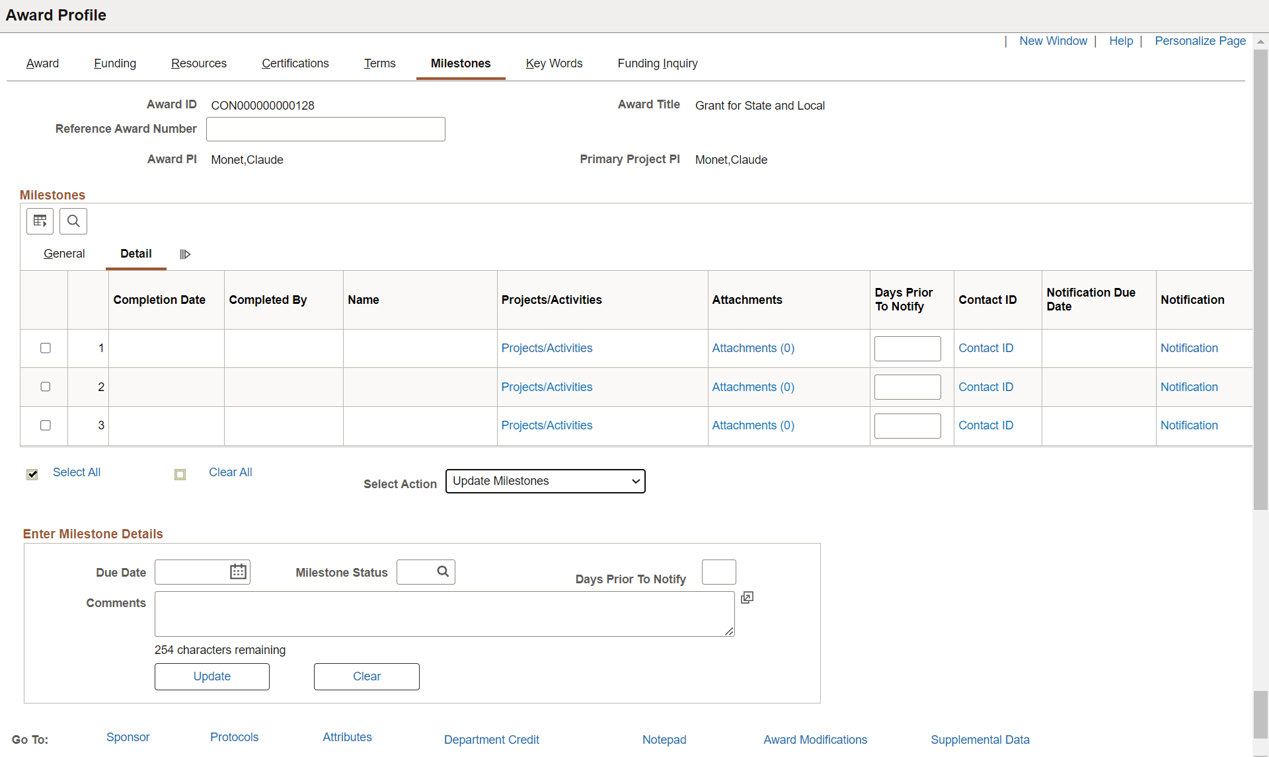Check the checkbox for milestone row 2
1269x757 pixels.
coord(46,386)
